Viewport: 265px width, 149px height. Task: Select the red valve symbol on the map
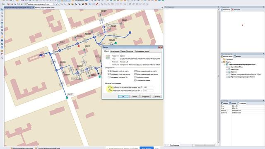click(79, 46)
